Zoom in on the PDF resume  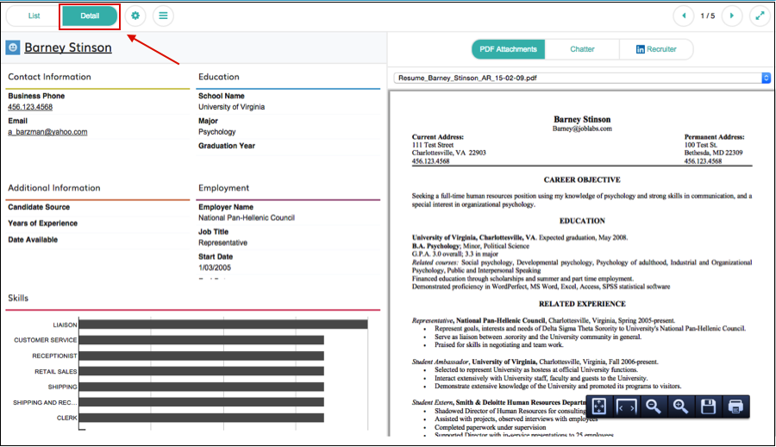(680, 406)
